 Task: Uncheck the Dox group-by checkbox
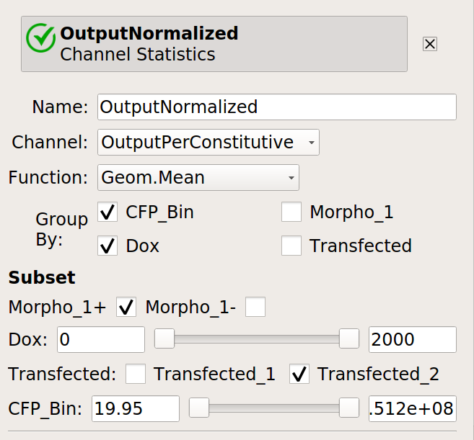[x=107, y=246]
